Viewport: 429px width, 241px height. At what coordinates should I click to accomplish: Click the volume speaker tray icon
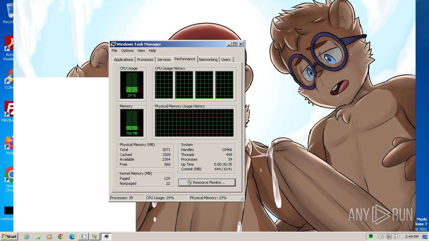point(381,237)
